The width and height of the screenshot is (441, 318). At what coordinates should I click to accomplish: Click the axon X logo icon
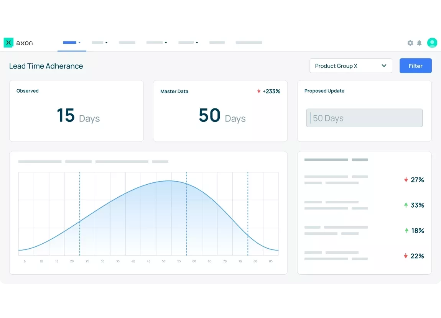pyautogui.click(x=8, y=43)
